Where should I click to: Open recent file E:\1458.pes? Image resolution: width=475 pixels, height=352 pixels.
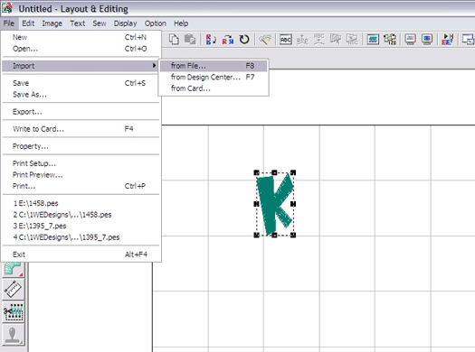[x=35, y=203]
